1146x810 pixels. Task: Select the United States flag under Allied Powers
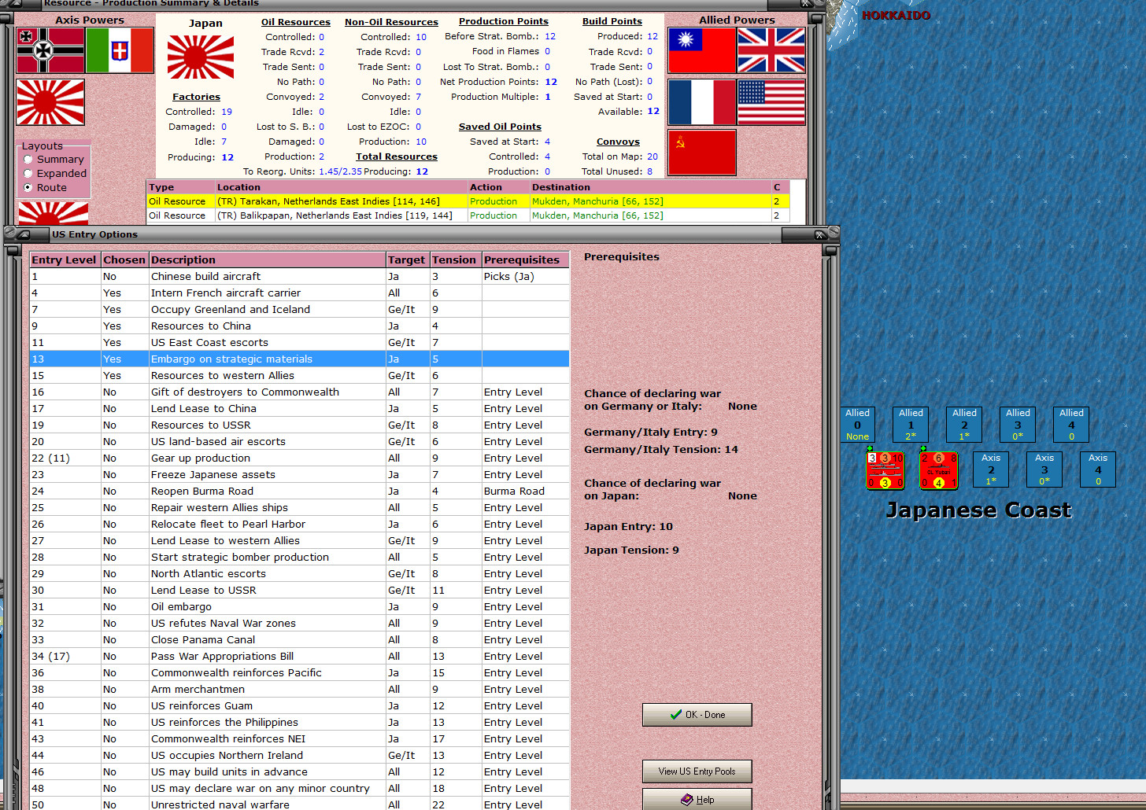coord(771,102)
